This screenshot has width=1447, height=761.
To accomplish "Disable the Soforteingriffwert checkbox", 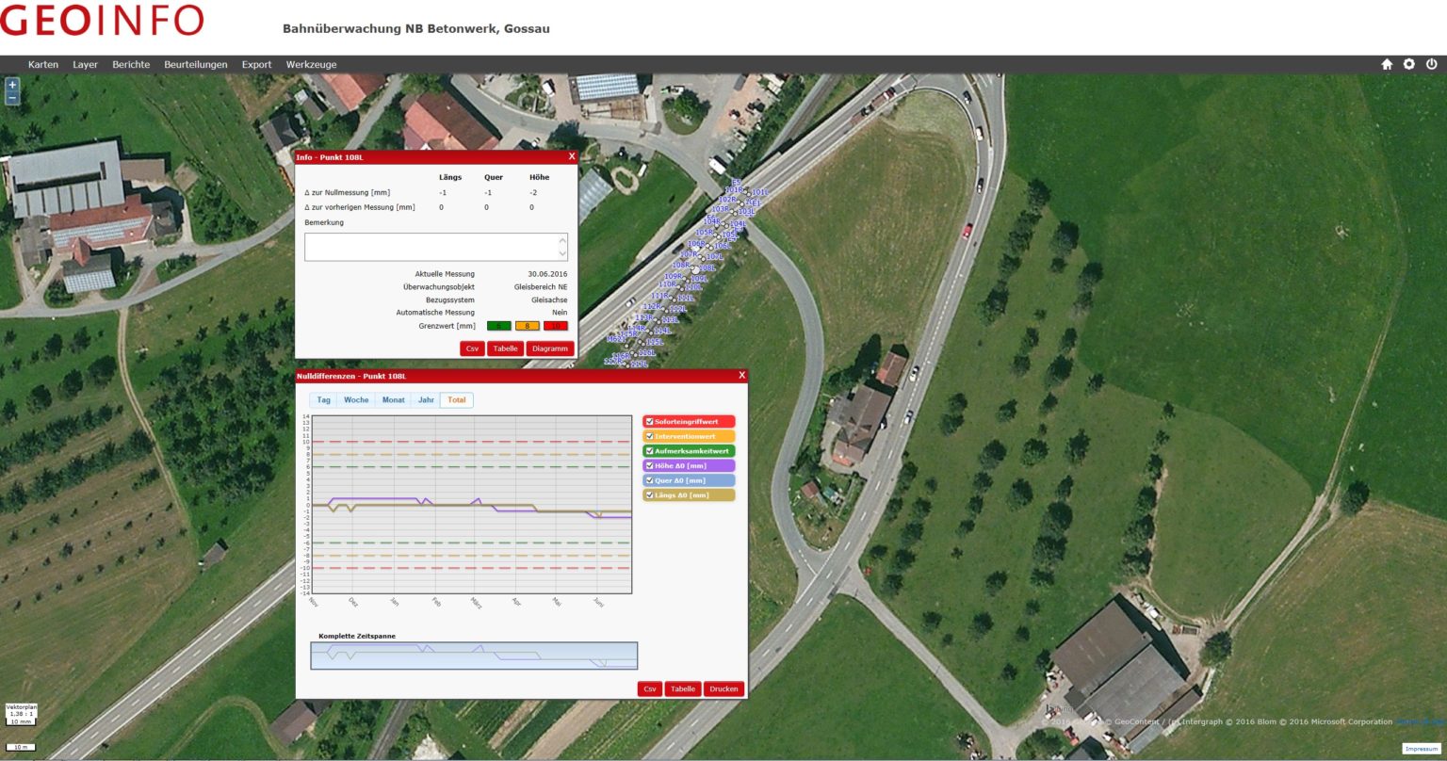I will pos(649,421).
